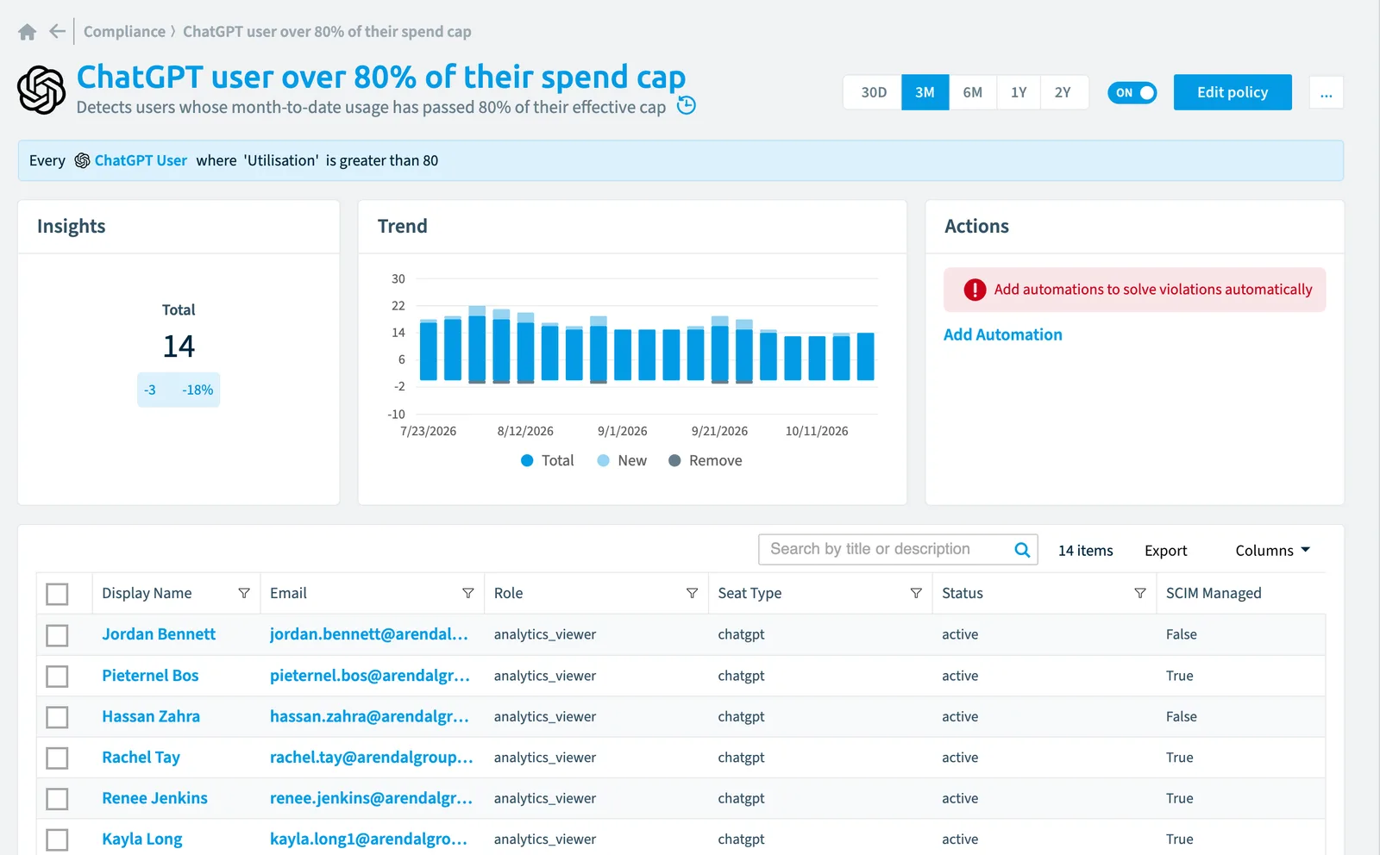
Task: Open the ChatGPT User link in rule
Action: pyautogui.click(x=141, y=160)
